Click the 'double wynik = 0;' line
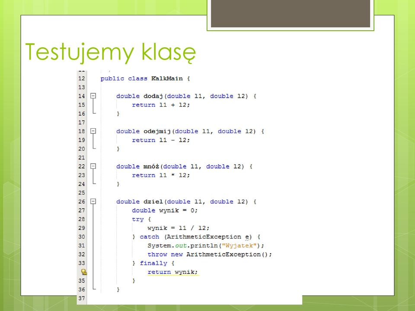The height and width of the screenshot is (311, 415). pos(165,210)
